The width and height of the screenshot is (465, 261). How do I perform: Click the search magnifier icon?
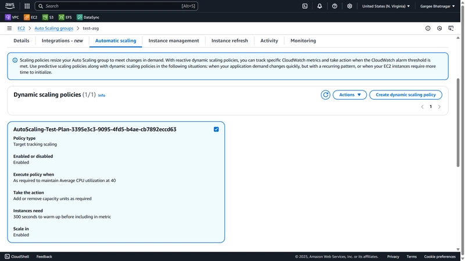click(41, 6)
